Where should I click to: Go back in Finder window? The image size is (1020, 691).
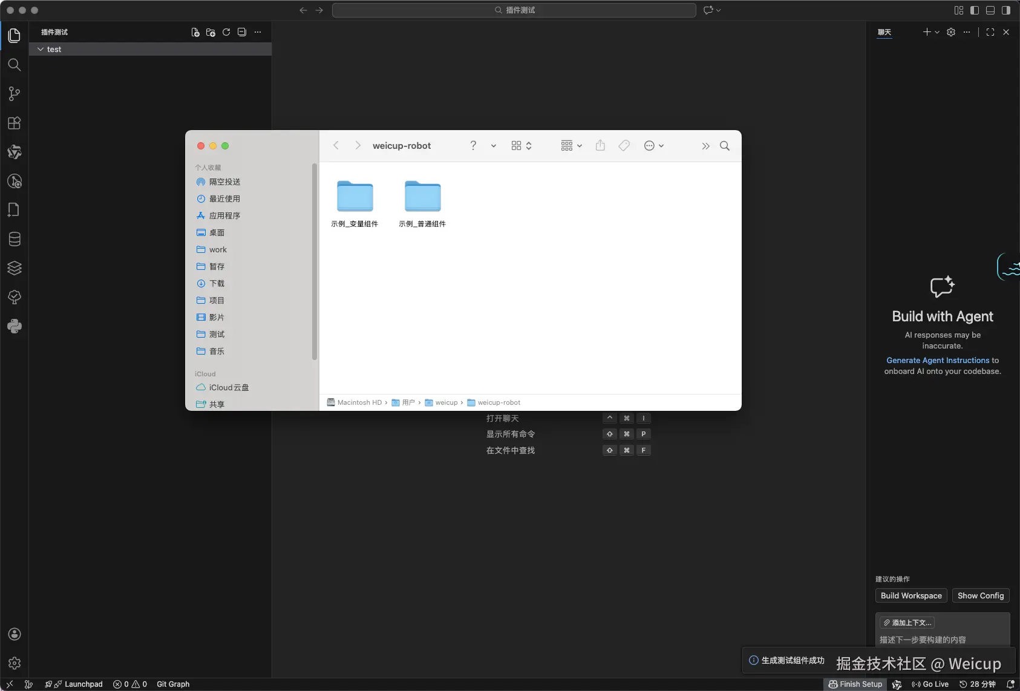[x=336, y=145]
